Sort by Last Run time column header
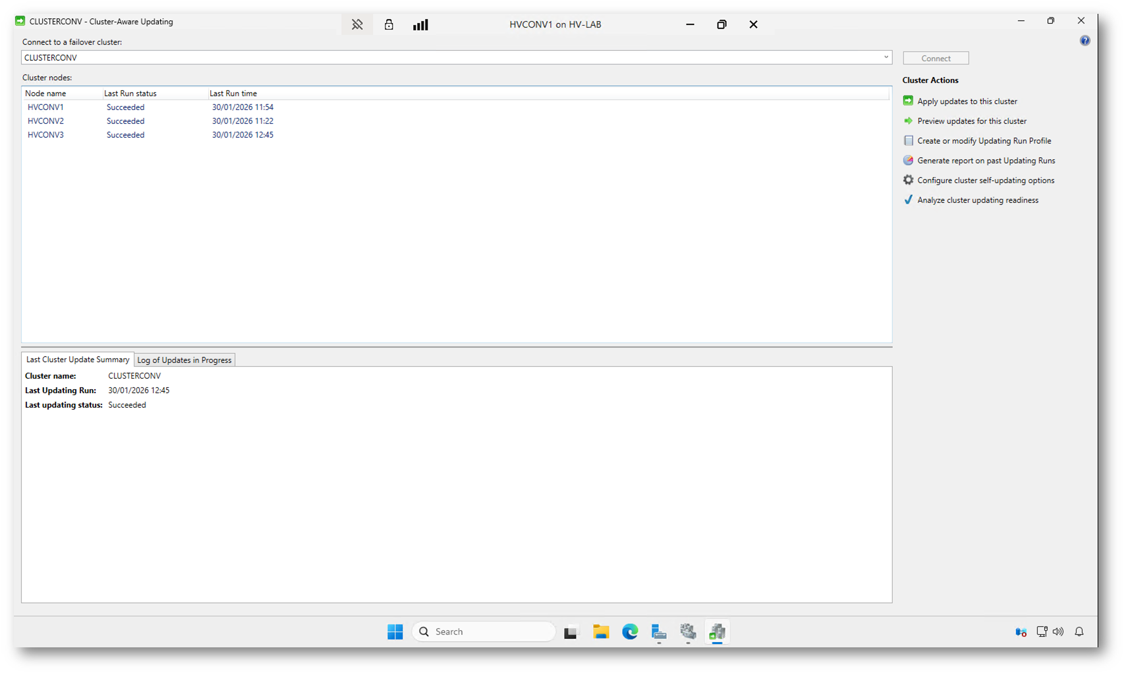The image size is (1126, 675). coord(233,94)
